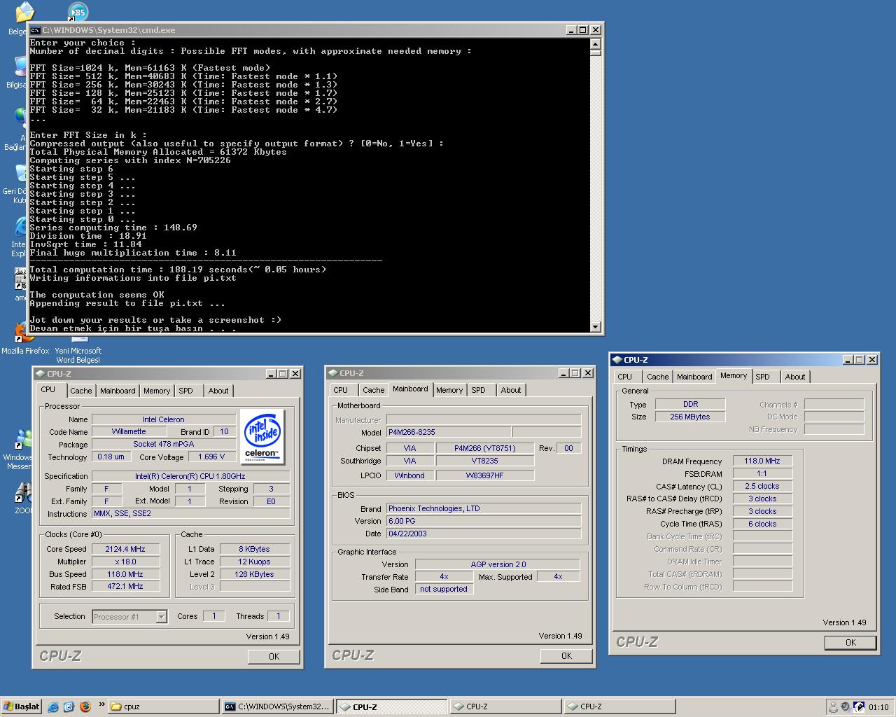
Task: Switch to Cache tab in CPU window
Action: click(x=80, y=391)
